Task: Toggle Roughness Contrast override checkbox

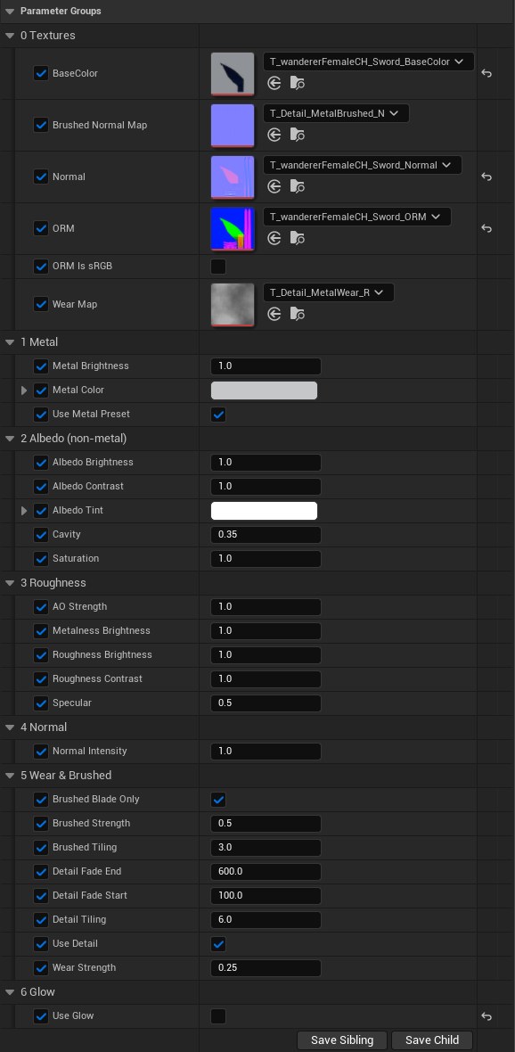Action: [41, 679]
